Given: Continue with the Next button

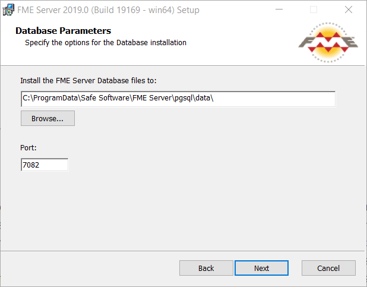Looking at the screenshot, I should coord(261,268).
